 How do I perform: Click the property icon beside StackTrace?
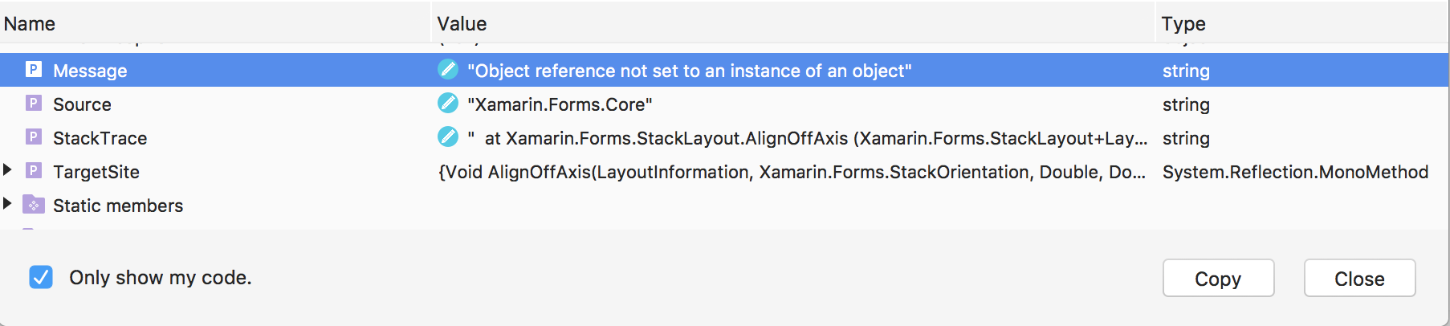point(34,137)
